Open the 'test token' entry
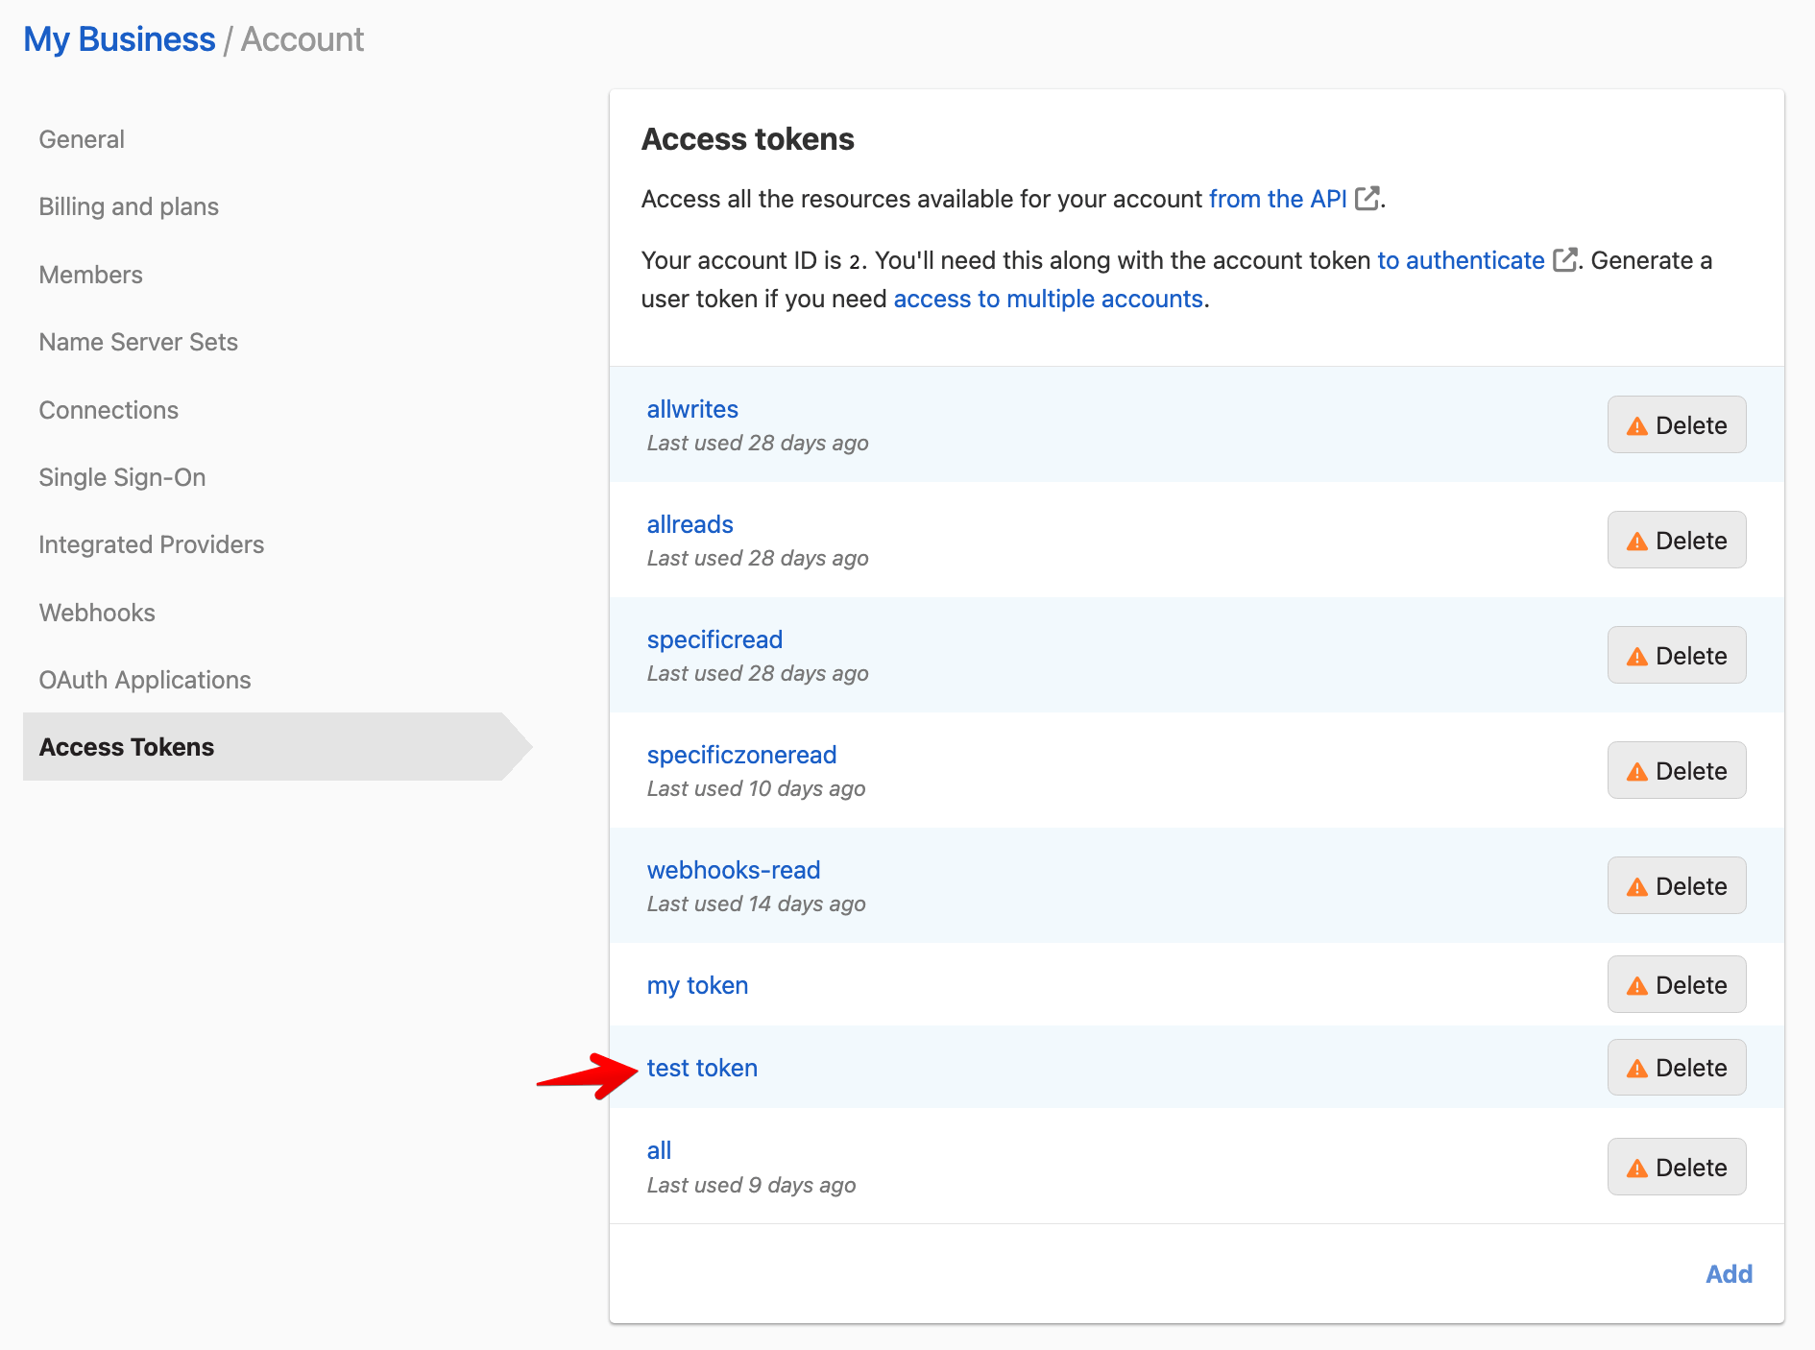 [702, 1068]
